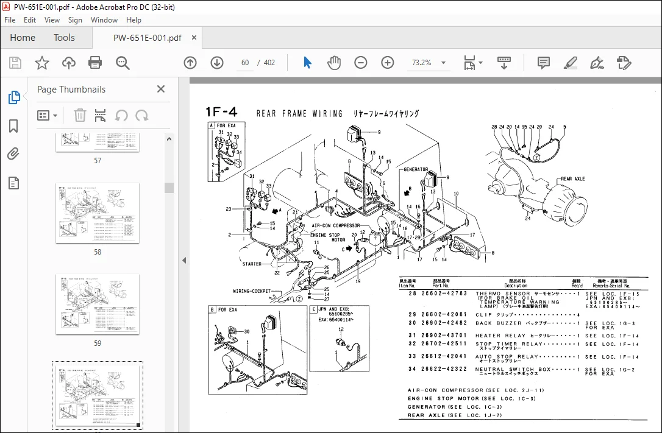Open the Fit page options tool
662x433 pixels.
[x=469, y=63]
